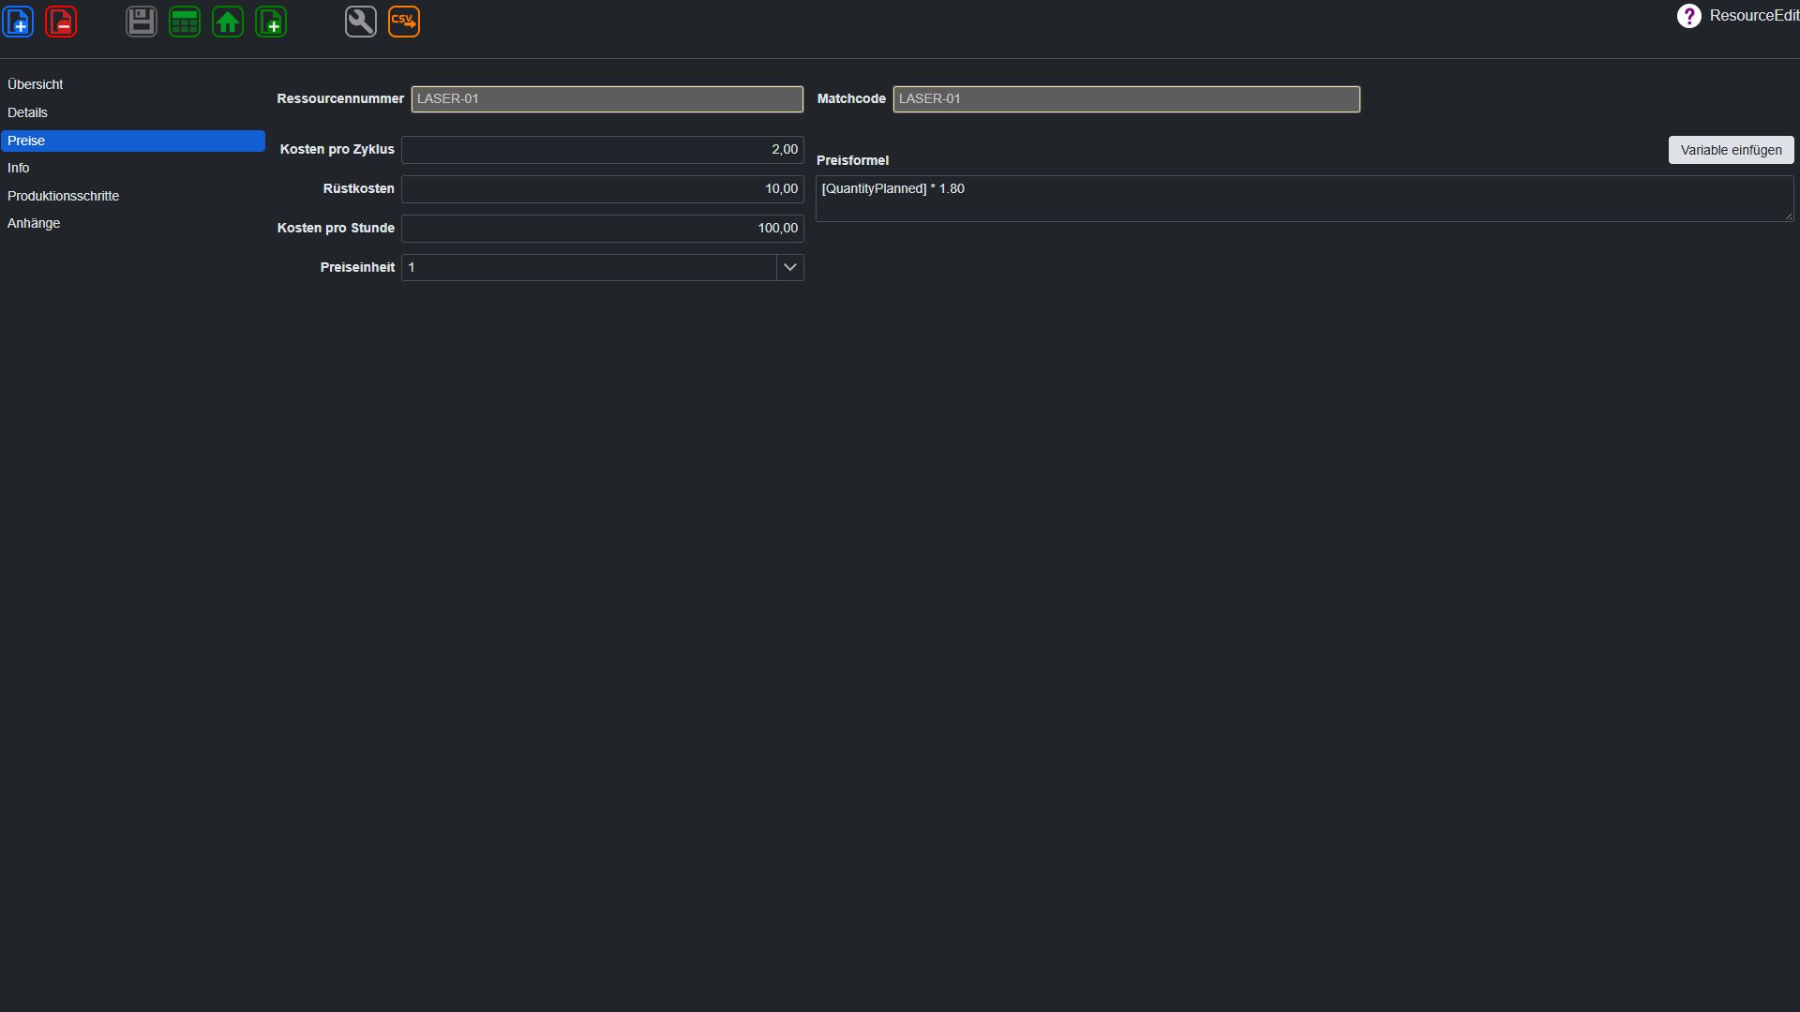Click the blue new document icon
The width and height of the screenshot is (1800, 1012).
pos(19,22)
